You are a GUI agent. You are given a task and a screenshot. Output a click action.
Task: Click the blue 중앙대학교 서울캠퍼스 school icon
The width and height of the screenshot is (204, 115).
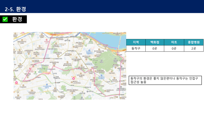pos(89,50)
